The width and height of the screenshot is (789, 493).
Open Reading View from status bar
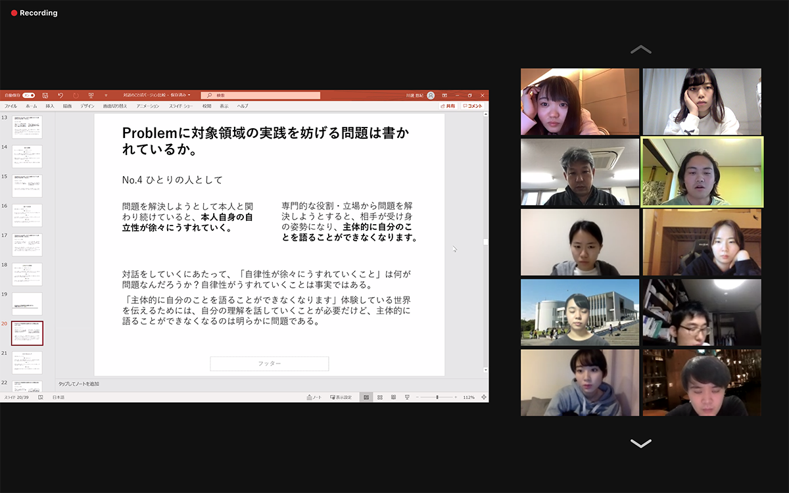[x=393, y=397]
